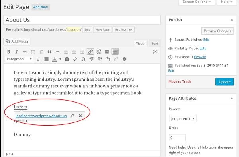Click the Preview Changes button

click(x=217, y=31)
